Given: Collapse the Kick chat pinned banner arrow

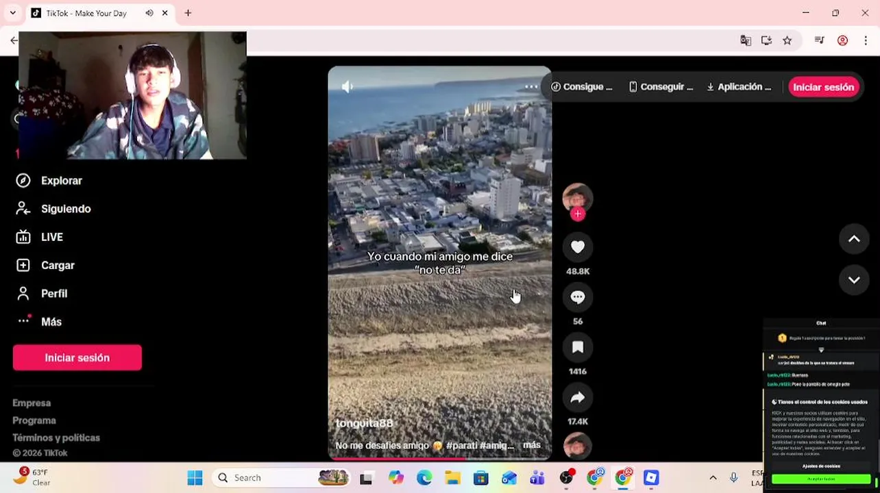Looking at the screenshot, I should coord(821,350).
